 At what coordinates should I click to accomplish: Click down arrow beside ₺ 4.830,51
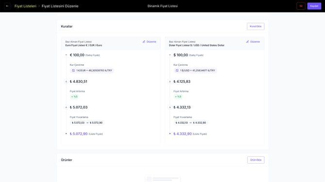pyautogui.click(x=66, y=81)
